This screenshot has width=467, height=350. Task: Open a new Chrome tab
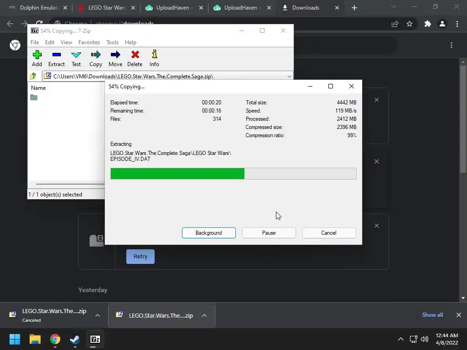[354, 8]
